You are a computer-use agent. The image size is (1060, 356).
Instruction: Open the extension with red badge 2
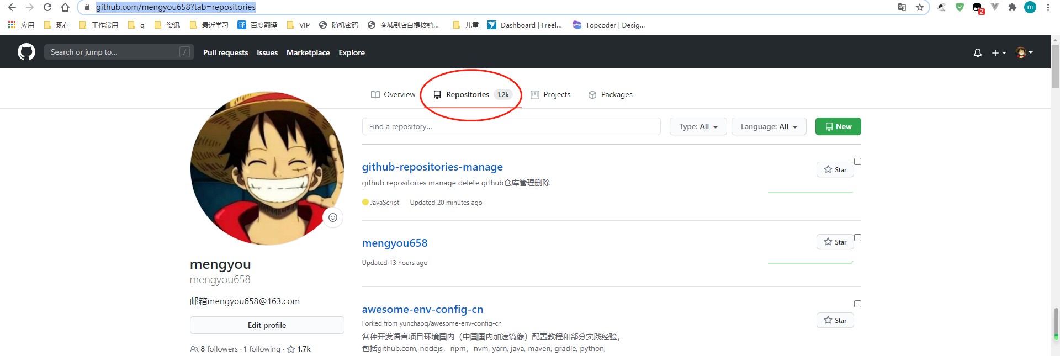978,8
